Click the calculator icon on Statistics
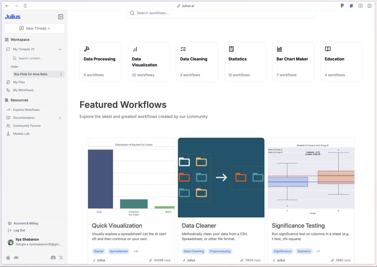Image resolution: width=377 pixels, height=267 pixels. pos(231,49)
